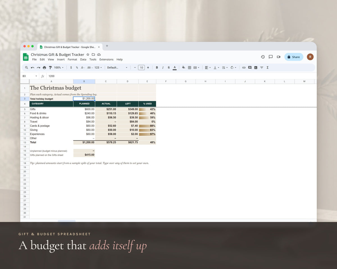
Task: Open the text rotation dropdown
Action: (233, 68)
